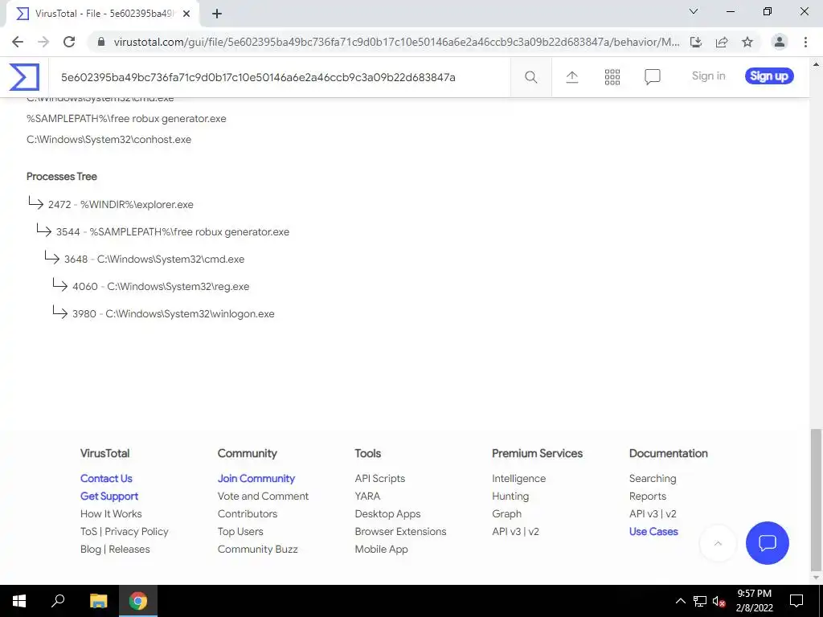The height and width of the screenshot is (617, 823).
Task: Click the install app icon in address bar
Action: click(x=695, y=42)
